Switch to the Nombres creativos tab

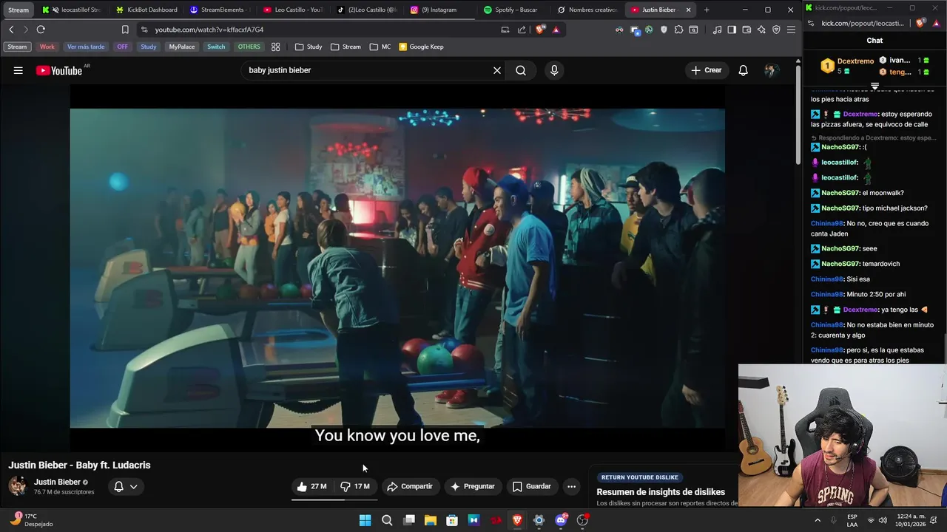(x=588, y=10)
